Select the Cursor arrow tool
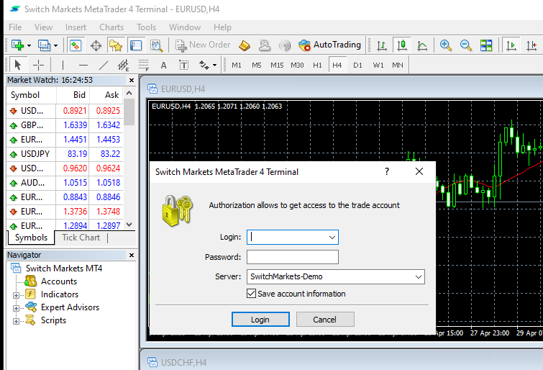 [18, 65]
